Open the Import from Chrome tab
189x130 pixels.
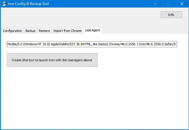pyautogui.click(x=68, y=31)
